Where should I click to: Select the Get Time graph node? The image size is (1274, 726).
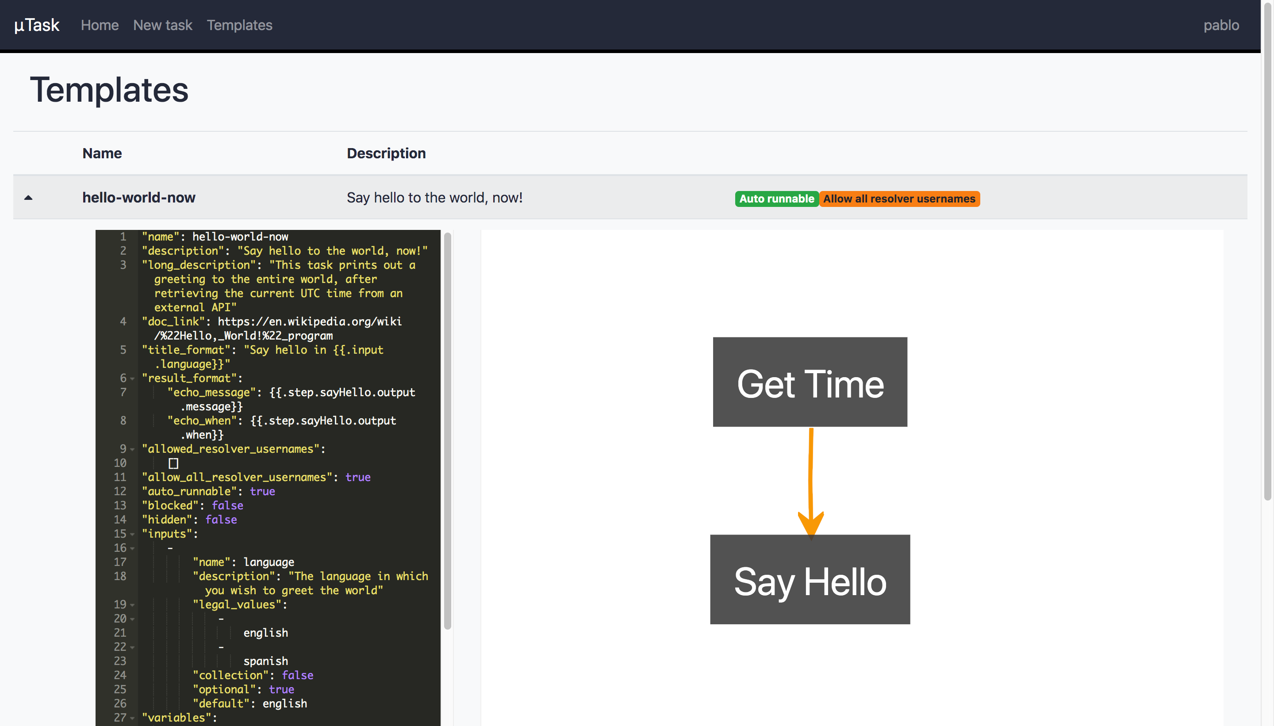810,382
